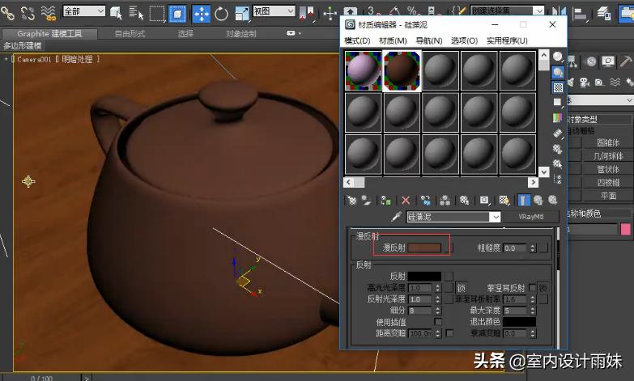The image size is (634, 381).
Task: Open the 全部 selection filter dropdown
Action: tap(84, 11)
